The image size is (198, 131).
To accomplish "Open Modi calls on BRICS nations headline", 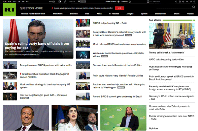I will [119, 44].
